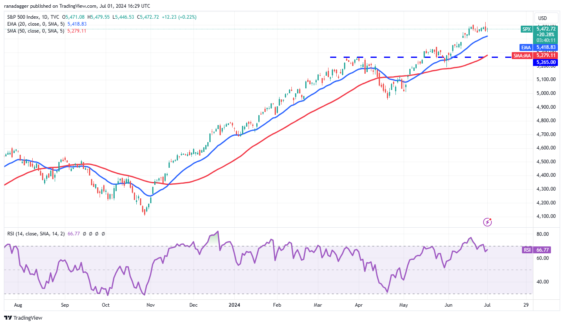Click the green current price value 5,472.72
Viewport: 564px width, 325px height.
(546, 29)
